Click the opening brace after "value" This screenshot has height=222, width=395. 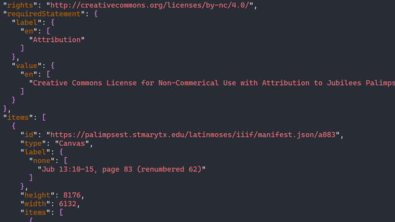coord(52,66)
